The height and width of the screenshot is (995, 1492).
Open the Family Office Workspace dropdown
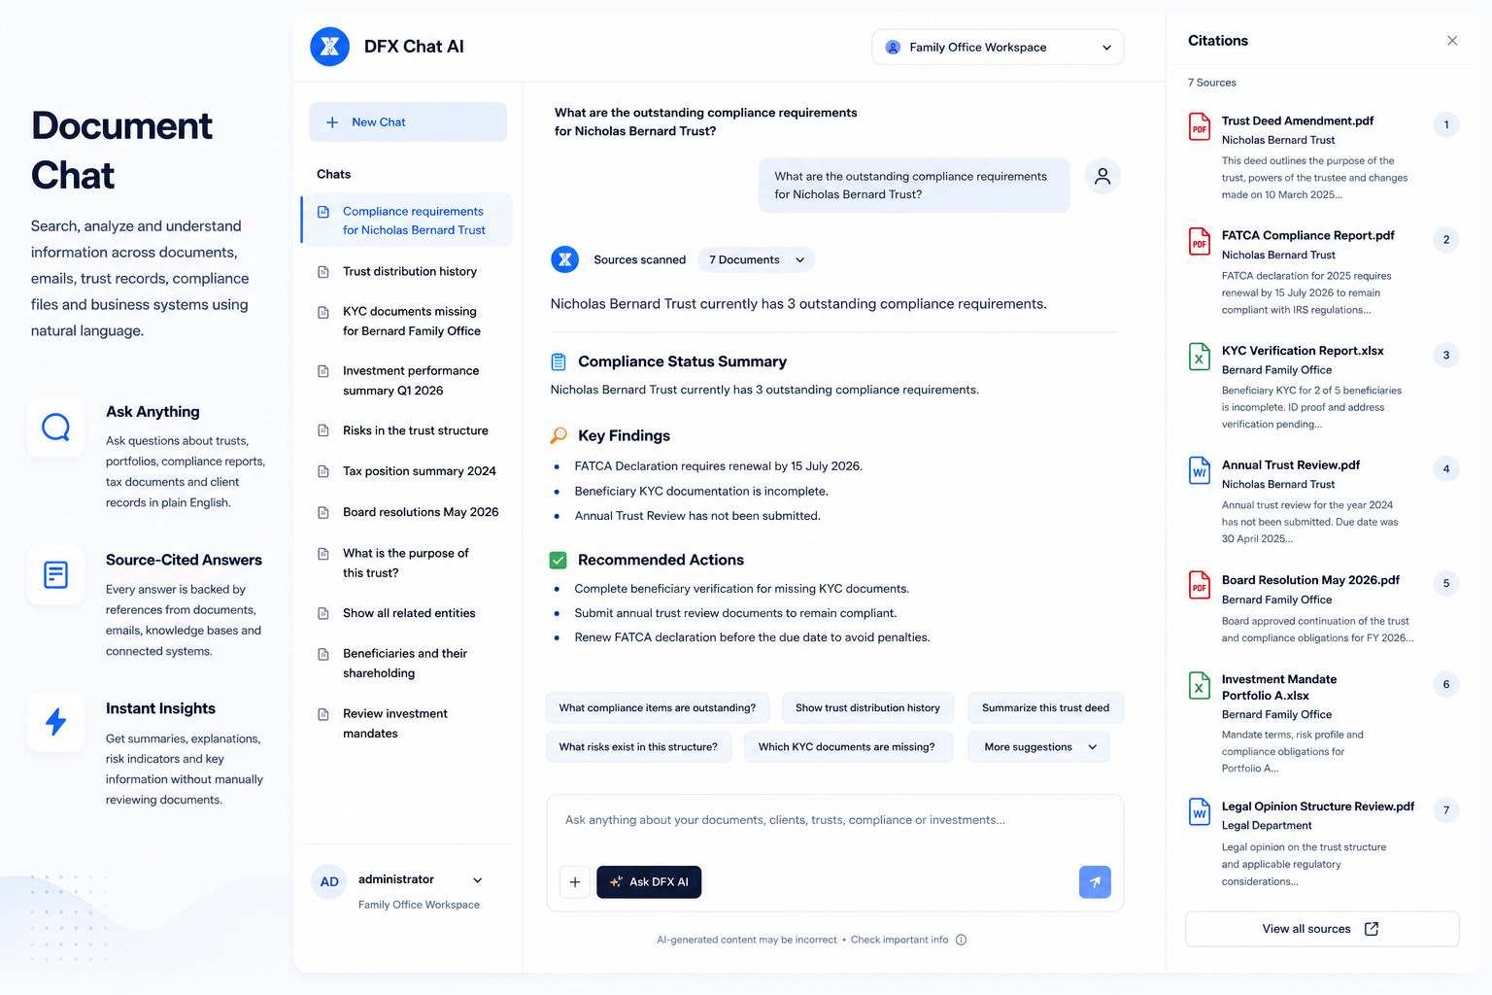pos(998,47)
